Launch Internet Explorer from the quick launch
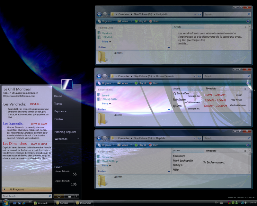The height and width of the screenshot is (206, 257). pyautogui.click(x=24, y=203)
